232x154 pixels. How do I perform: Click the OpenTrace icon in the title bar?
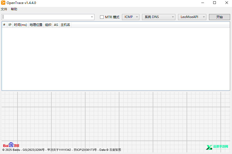click(3, 3)
